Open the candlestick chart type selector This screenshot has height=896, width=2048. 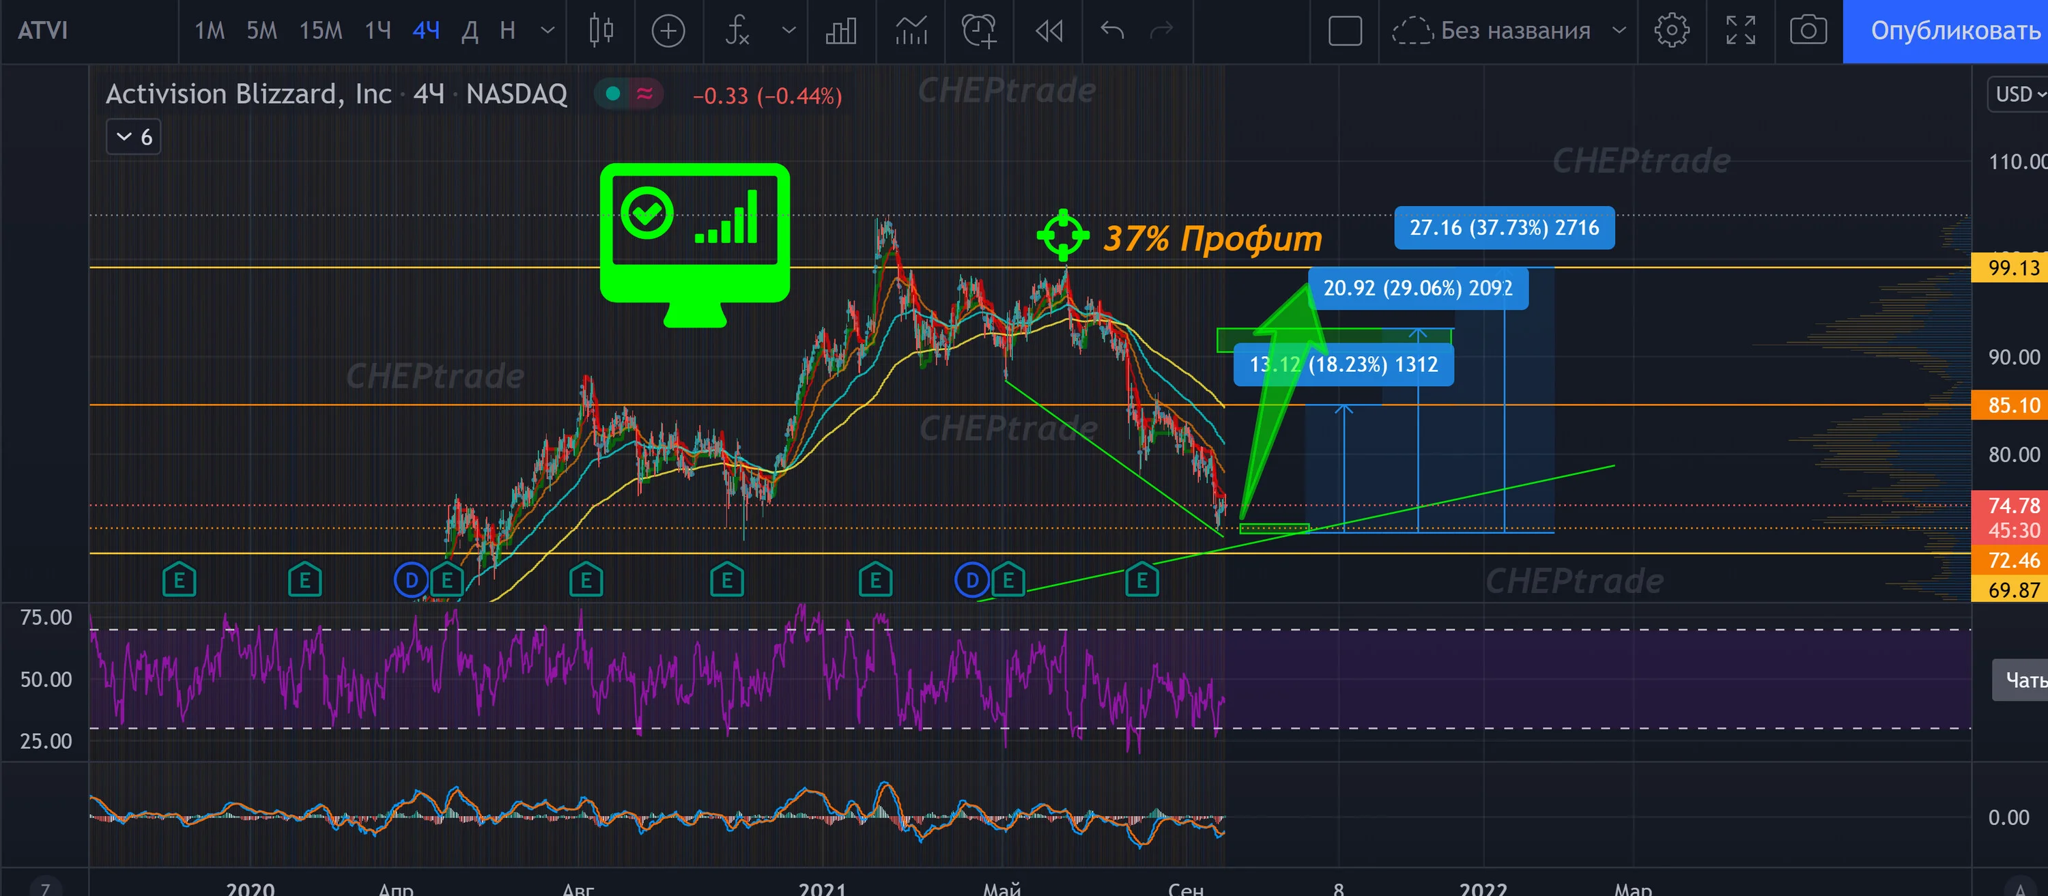(601, 31)
